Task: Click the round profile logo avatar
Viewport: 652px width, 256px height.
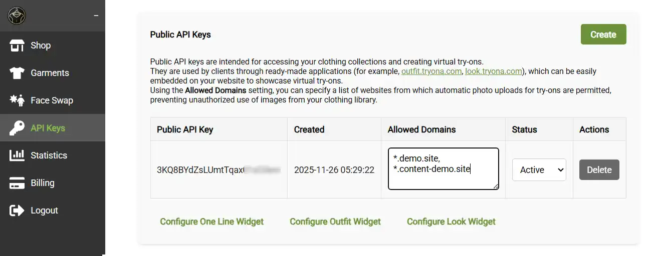Action: tap(17, 16)
